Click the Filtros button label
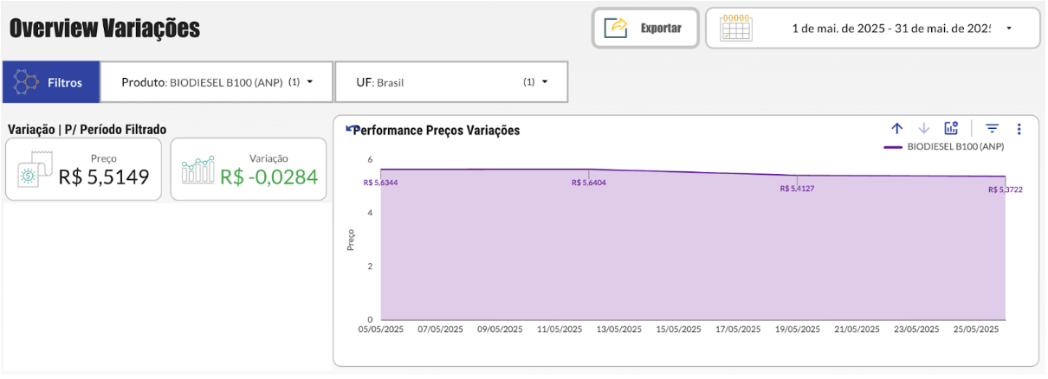Image resolution: width=1048 pixels, height=379 pixels. pyautogui.click(x=65, y=83)
